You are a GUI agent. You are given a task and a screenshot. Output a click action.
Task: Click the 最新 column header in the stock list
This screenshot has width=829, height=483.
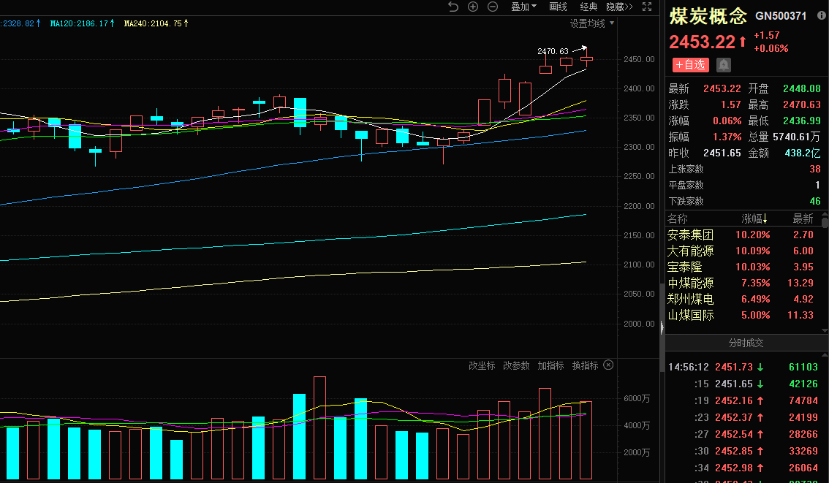click(803, 218)
